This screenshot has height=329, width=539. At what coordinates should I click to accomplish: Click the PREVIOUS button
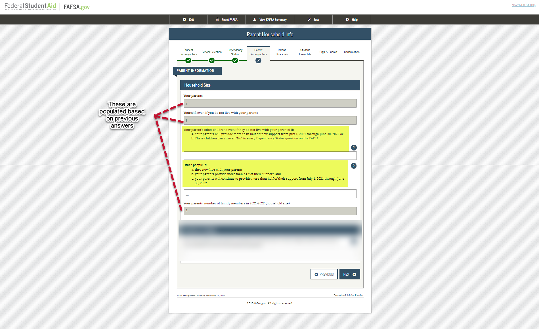[x=324, y=274]
